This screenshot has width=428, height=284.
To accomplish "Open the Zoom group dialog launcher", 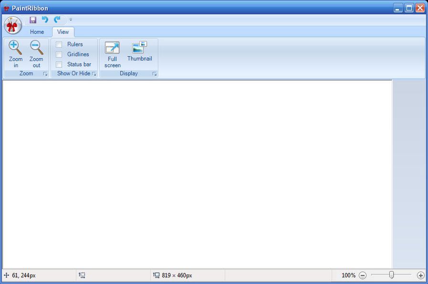I will pyautogui.click(x=45, y=74).
